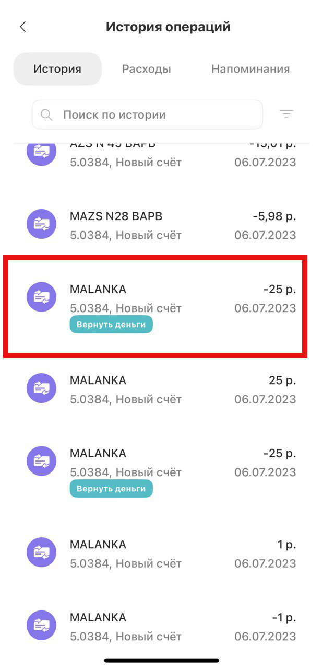Tap the MALANKA 1 р. transaction icon
This screenshot has width=323, height=669.
pos(41,552)
